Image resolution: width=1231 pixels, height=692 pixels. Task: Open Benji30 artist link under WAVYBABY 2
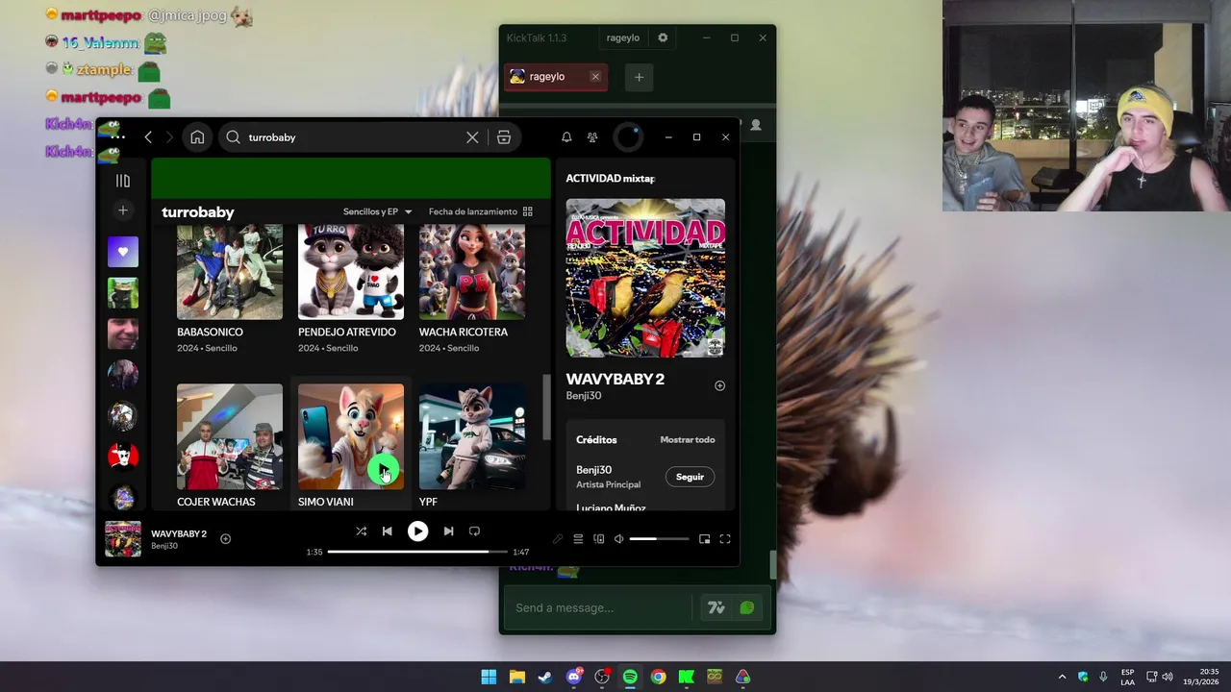coord(584,396)
